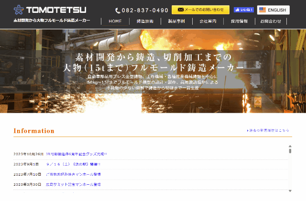Open the 製品事例 menu item

coord(176,21)
